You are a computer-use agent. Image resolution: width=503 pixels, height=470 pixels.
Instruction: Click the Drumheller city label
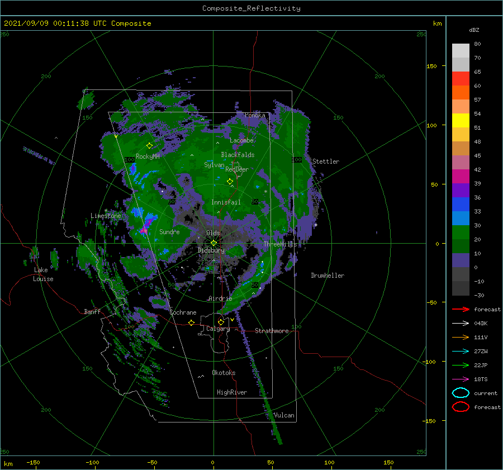[328, 276]
